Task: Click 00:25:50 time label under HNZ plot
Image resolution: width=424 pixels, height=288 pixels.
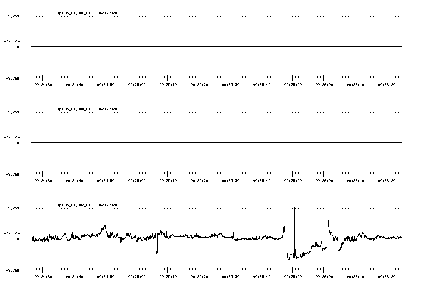Action: click(x=293, y=277)
